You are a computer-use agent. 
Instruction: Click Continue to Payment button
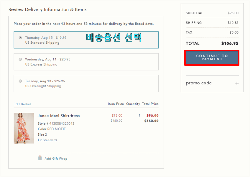click(x=212, y=58)
